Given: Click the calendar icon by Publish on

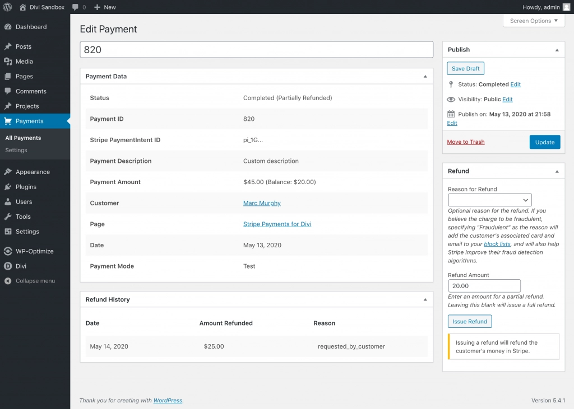Looking at the screenshot, I should [451, 114].
